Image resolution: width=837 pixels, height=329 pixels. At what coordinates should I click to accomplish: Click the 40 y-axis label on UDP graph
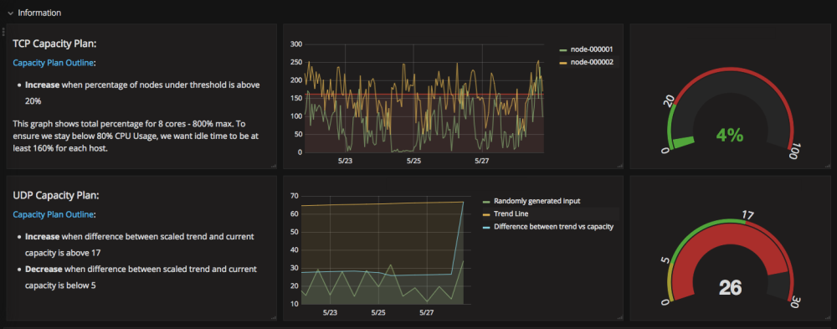(x=295, y=250)
